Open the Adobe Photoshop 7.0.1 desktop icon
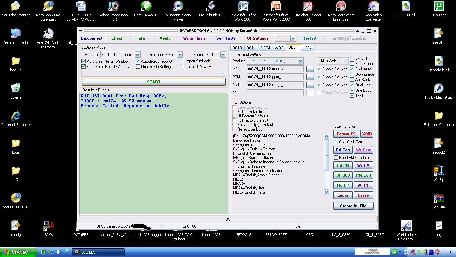Viewport: 456px width, 257px height. click(113, 11)
